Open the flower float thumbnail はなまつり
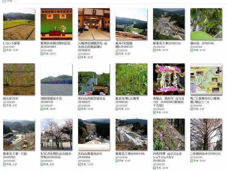This screenshot has height=171, width=227. pyautogui.click(x=169, y=79)
